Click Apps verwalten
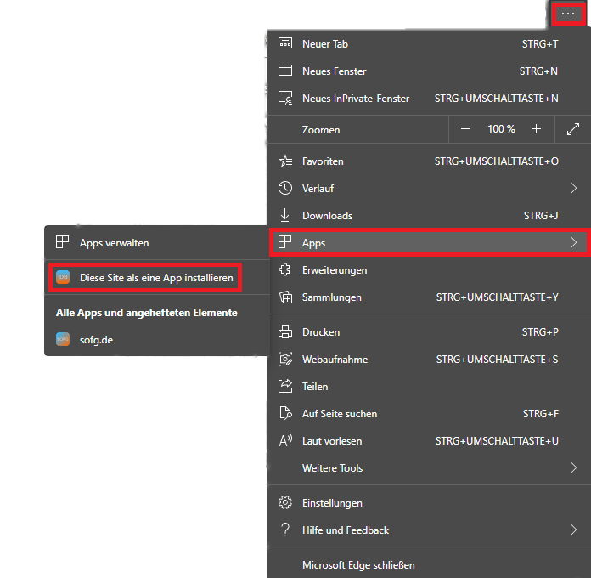Screen dimensions: 591x578 point(114,243)
